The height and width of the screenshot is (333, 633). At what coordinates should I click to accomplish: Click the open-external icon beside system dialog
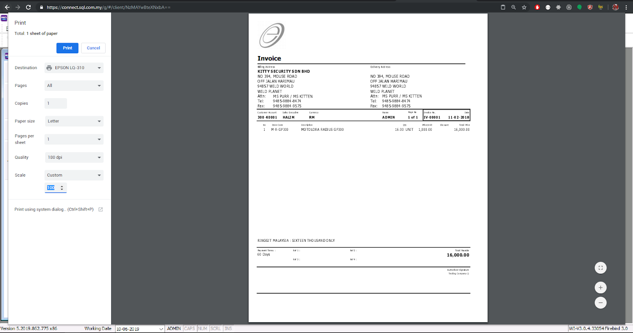100,209
